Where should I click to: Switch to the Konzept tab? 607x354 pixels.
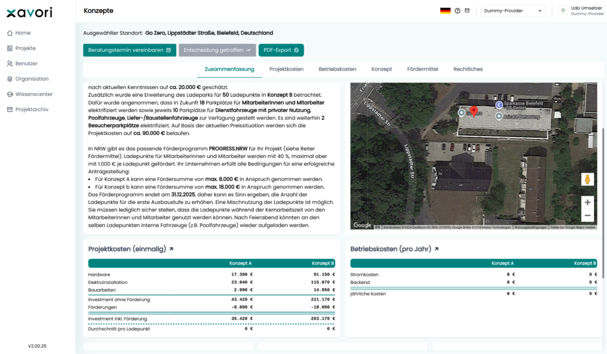382,70
